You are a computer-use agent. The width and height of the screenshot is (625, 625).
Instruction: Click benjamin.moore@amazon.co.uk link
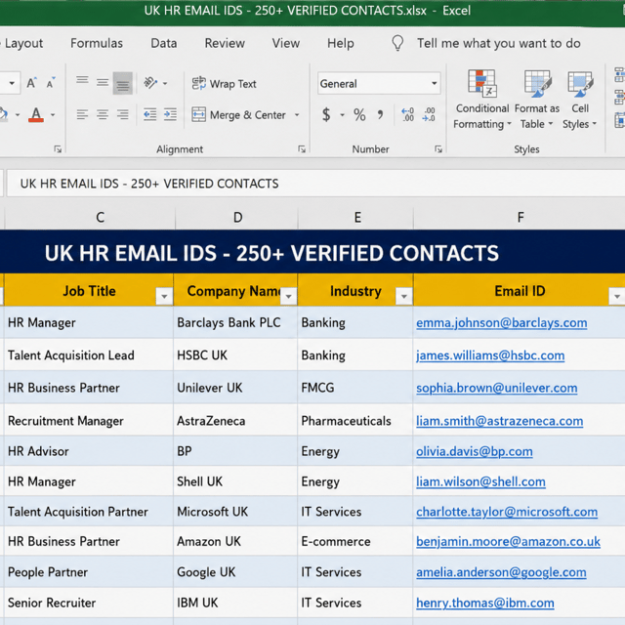[x=508, y=542]
